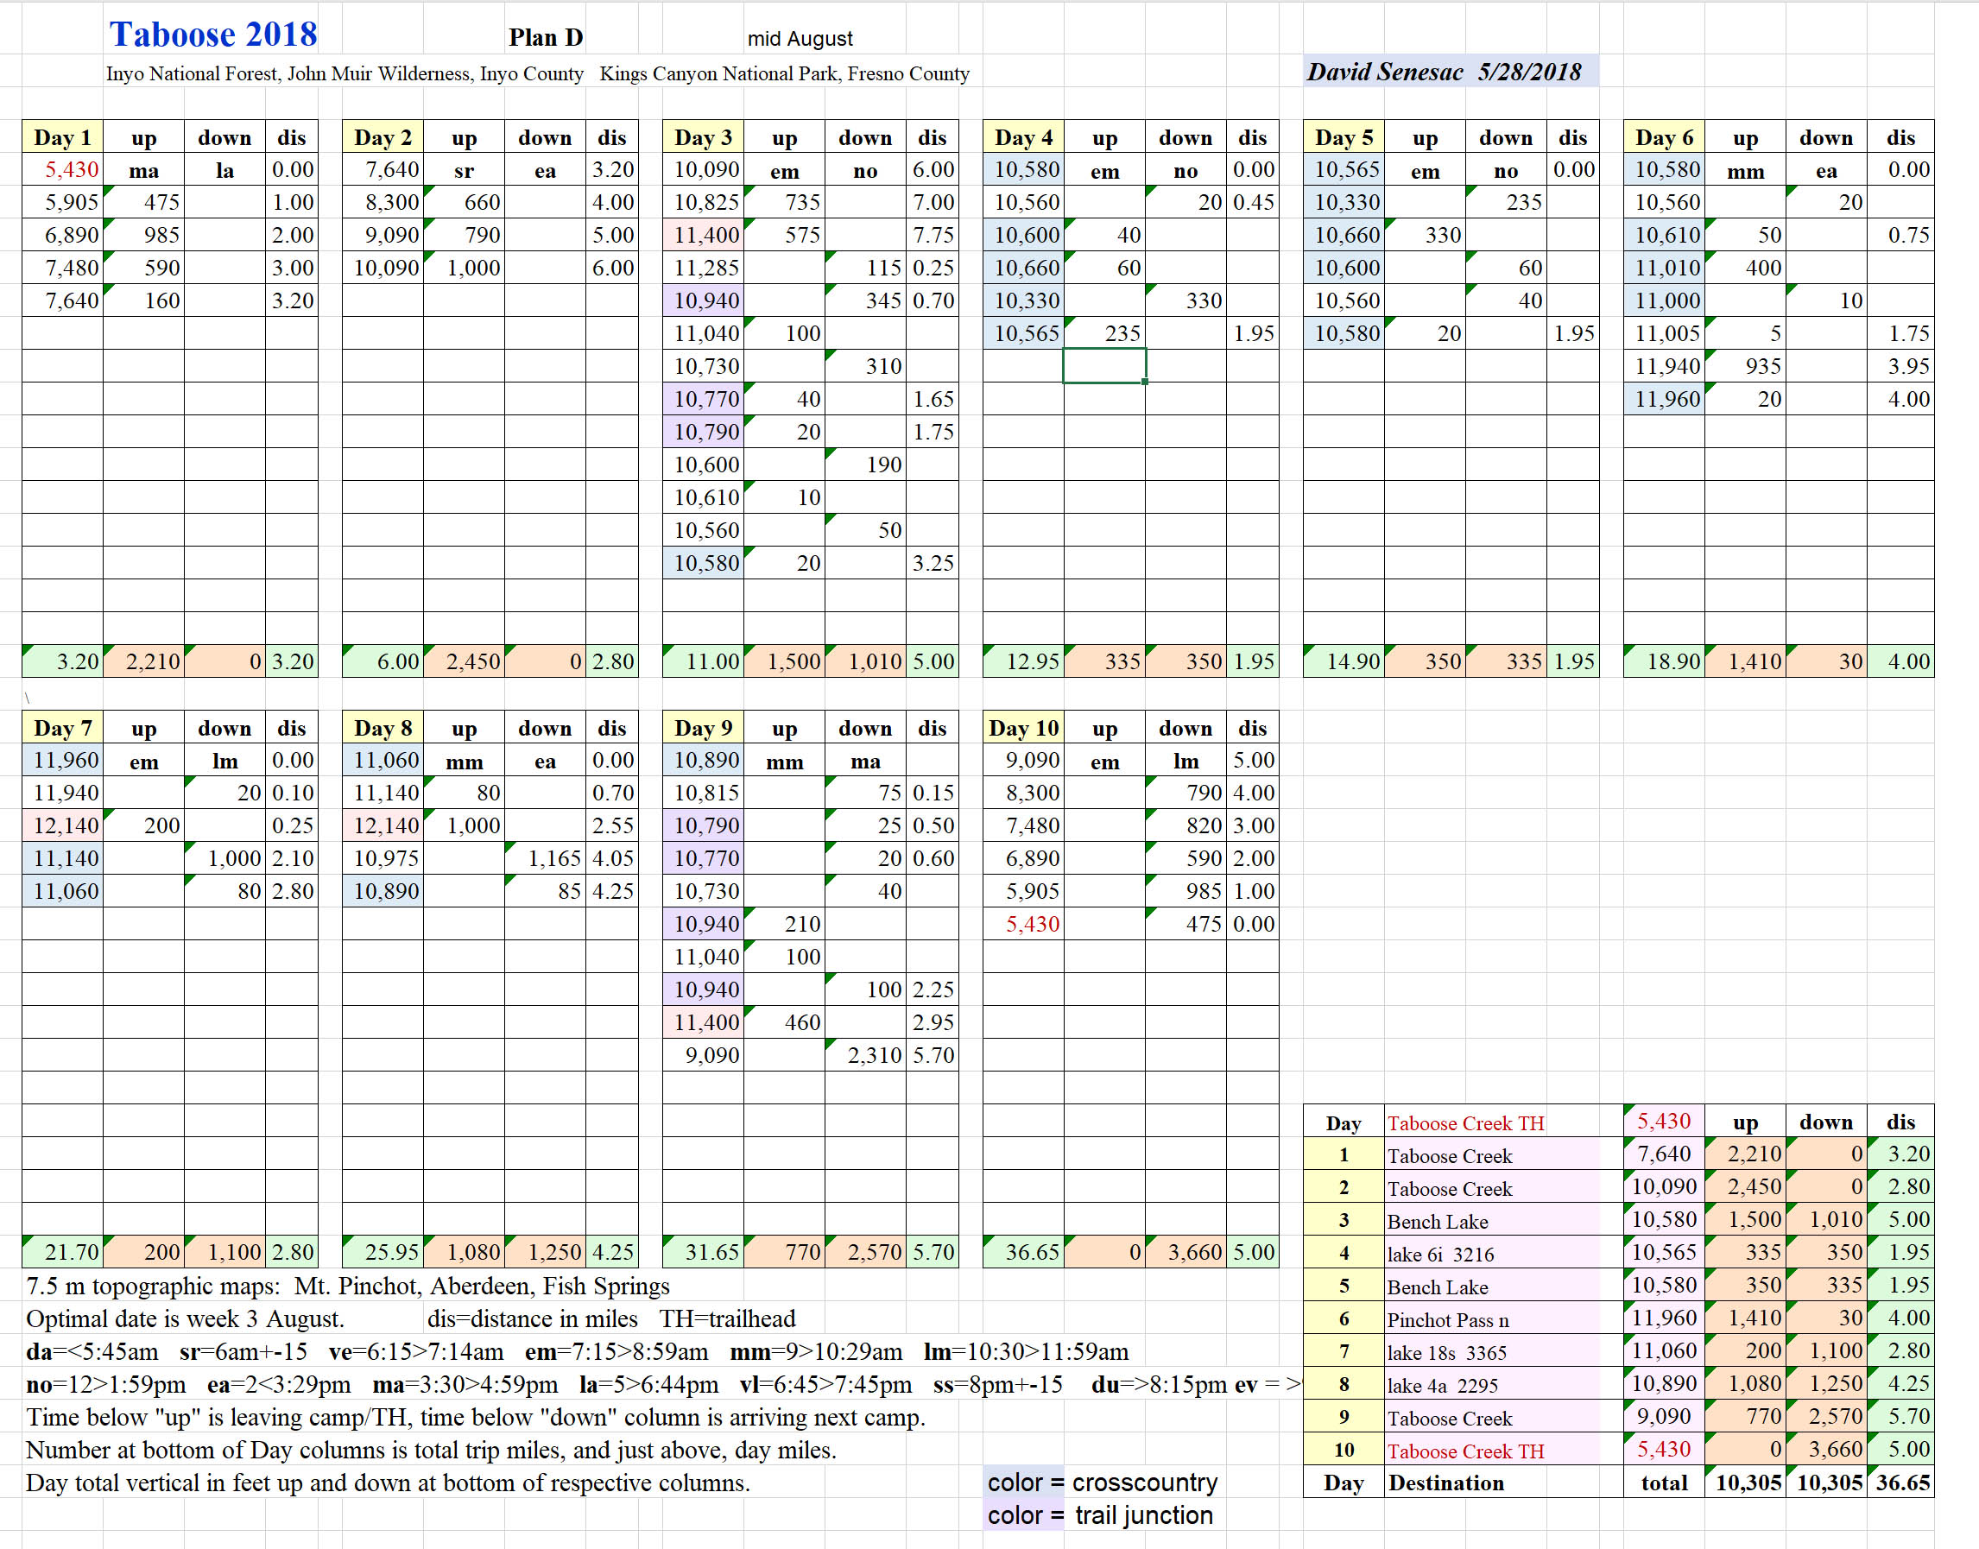The height and width of the screenshot is (1549, 1979).
Task: Select the "Day total vertical in feet" note line
Action: point(389,1483)
